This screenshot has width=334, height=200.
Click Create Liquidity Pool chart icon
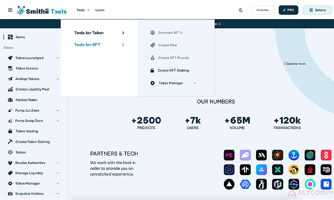(10, 89)
